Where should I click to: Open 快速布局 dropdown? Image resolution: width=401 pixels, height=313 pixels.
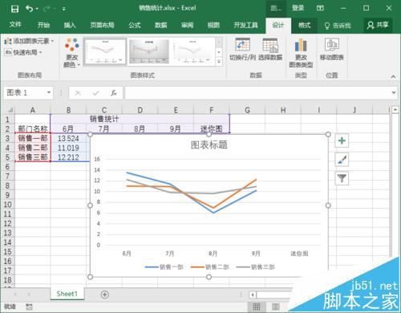[23, 52]
